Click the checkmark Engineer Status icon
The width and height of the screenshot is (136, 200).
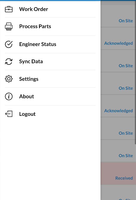(x=9, y=44)
